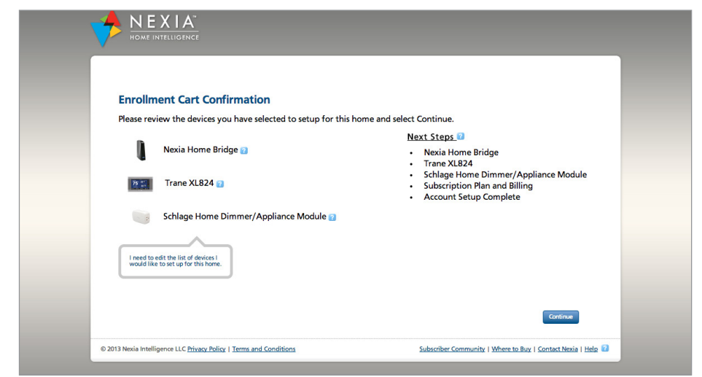Click Trane XL824 in Next Steps list
702x377 pixels.
point(448,163)
